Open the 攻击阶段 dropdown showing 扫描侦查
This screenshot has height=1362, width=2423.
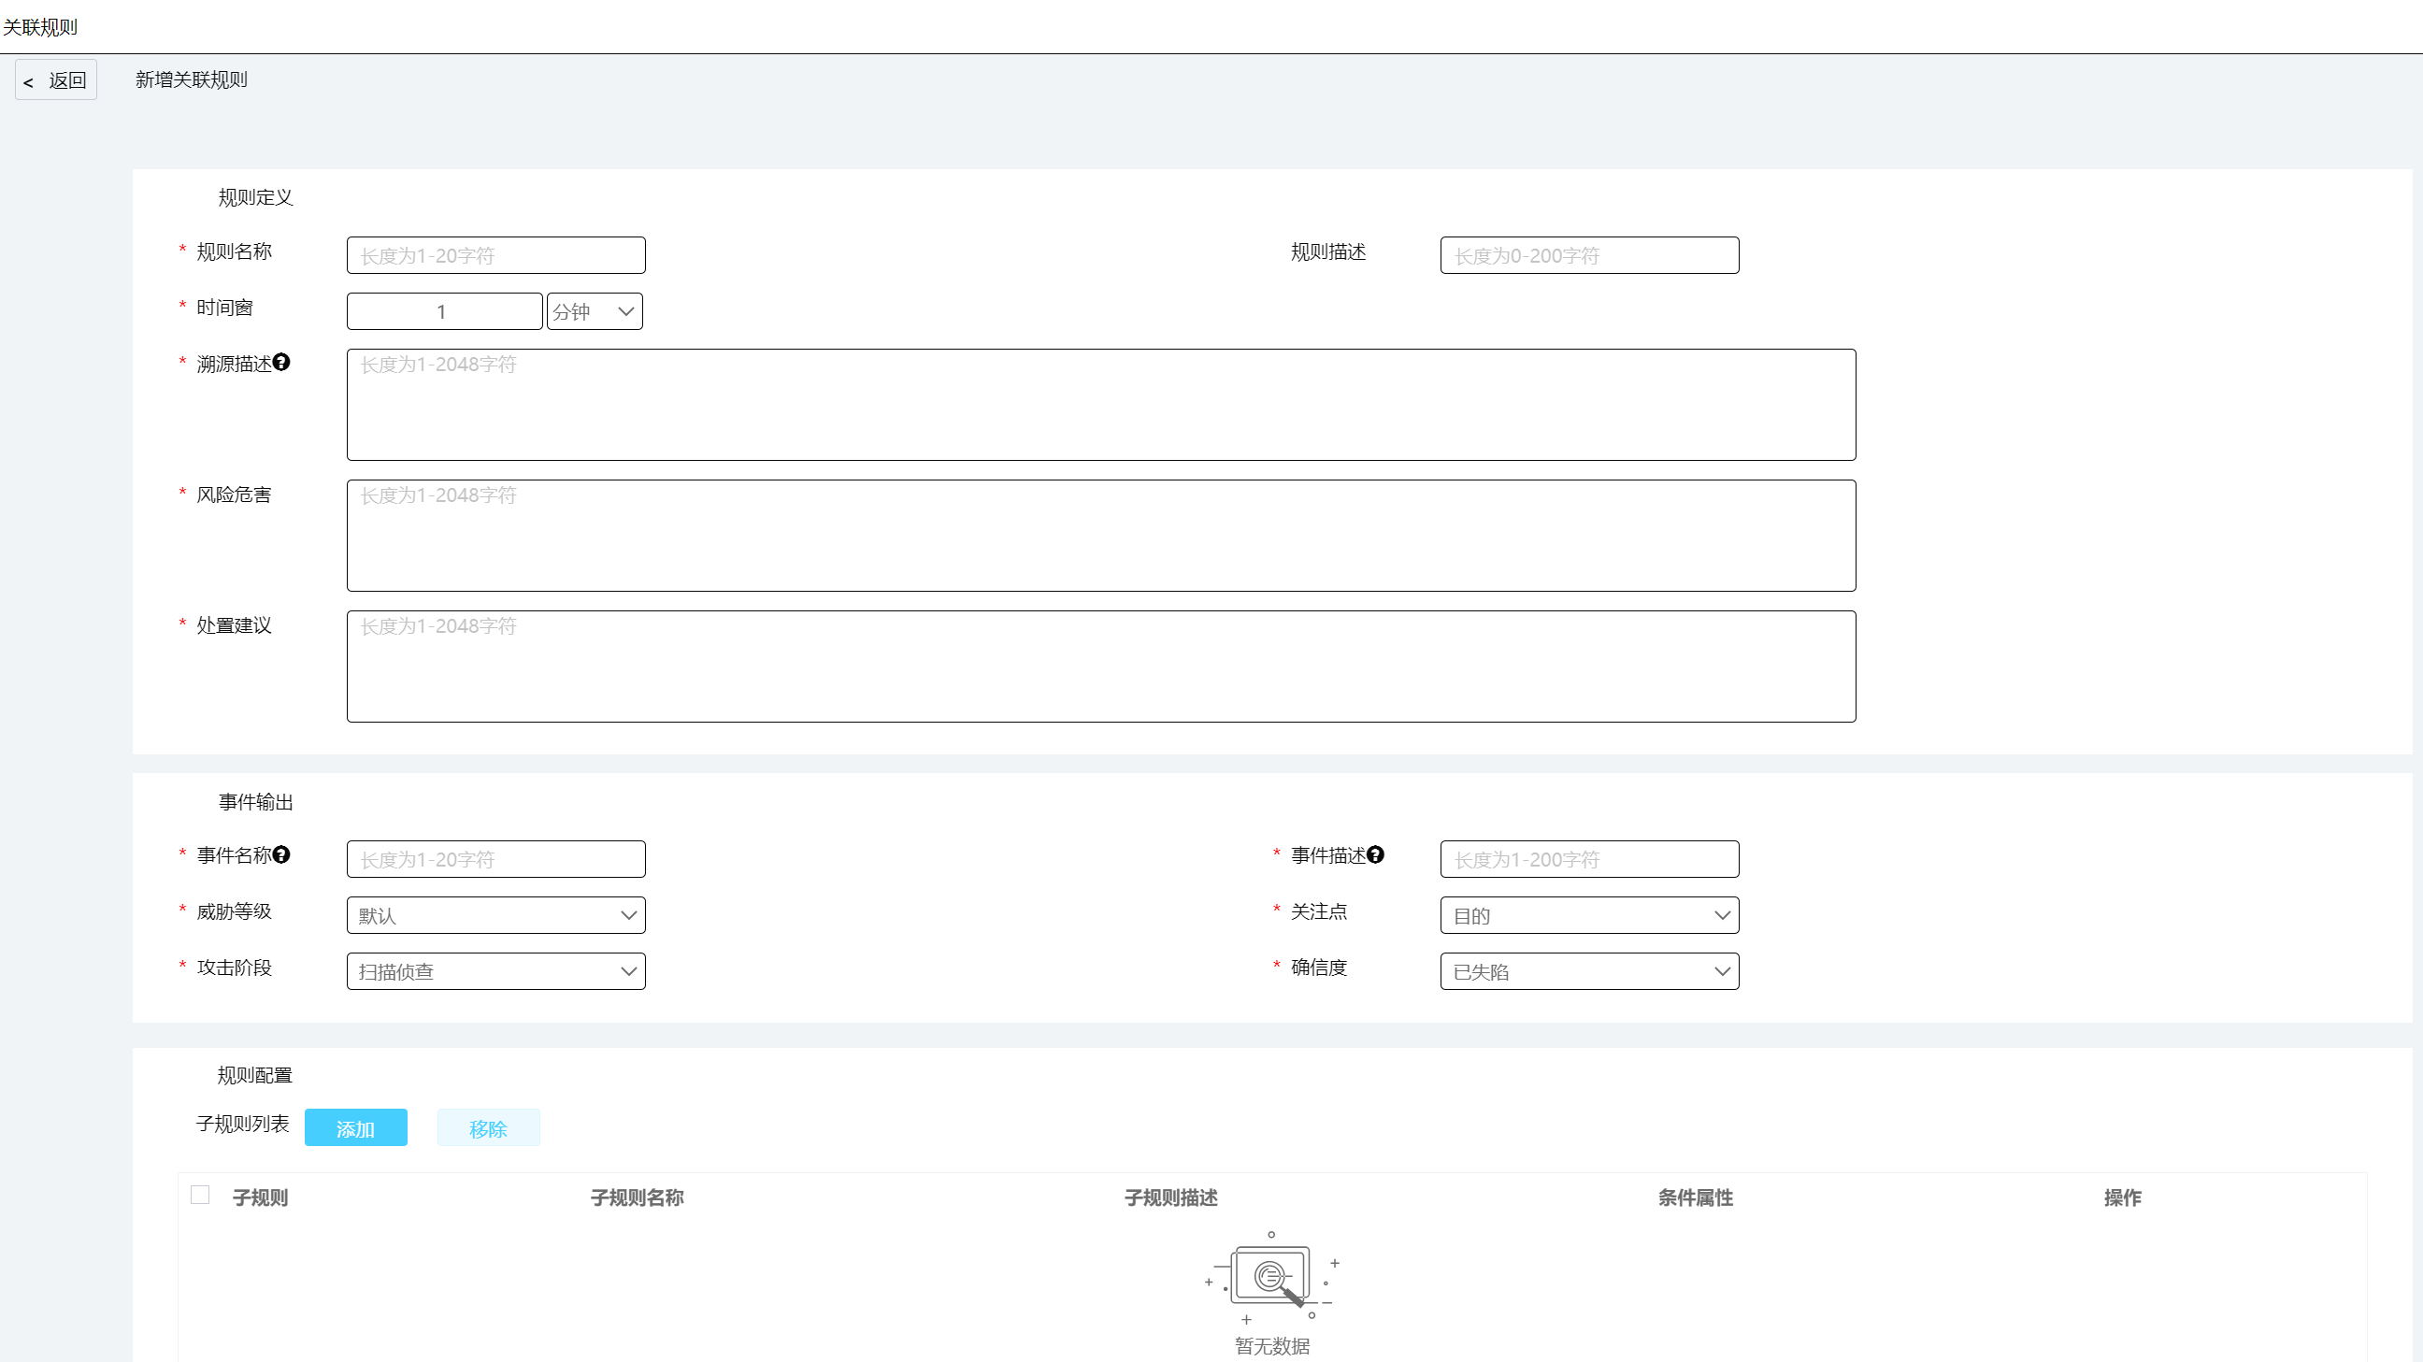coord(495,970)
